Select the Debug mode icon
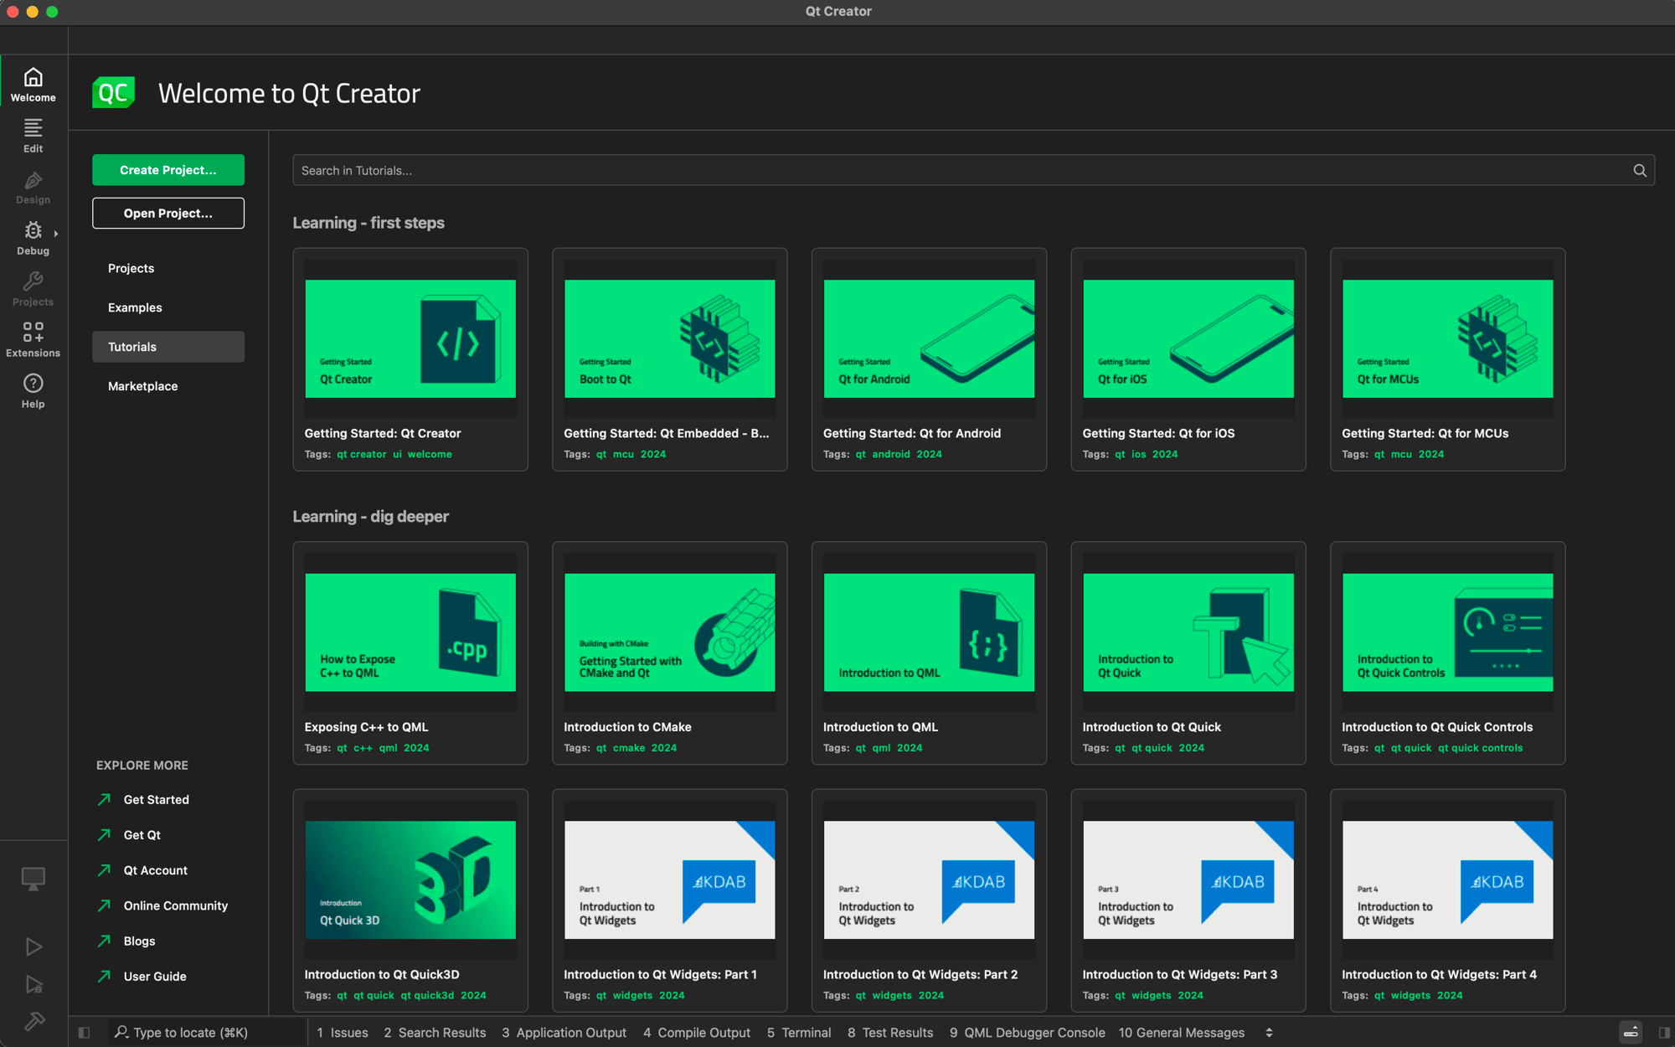 click(x=33, y=232)
